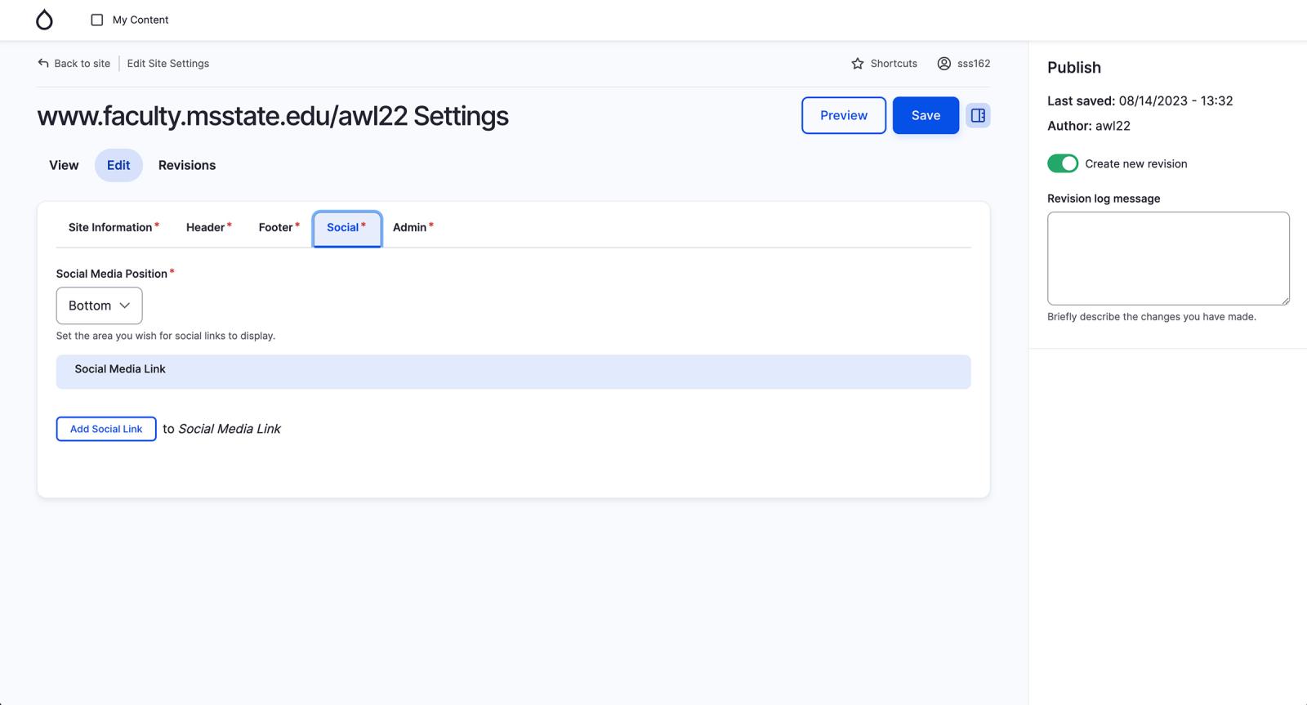1307x705 pixels.
Task: Open the Footer settings tab
Action: click(x=275, y=227)
